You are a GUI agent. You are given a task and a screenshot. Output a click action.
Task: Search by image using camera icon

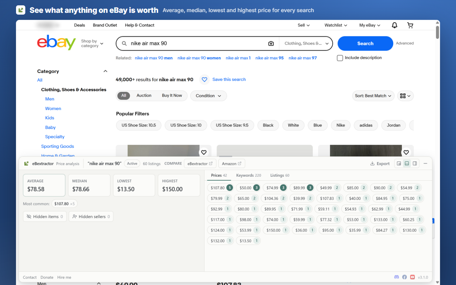pyautogui.click(x=271, y=43)
